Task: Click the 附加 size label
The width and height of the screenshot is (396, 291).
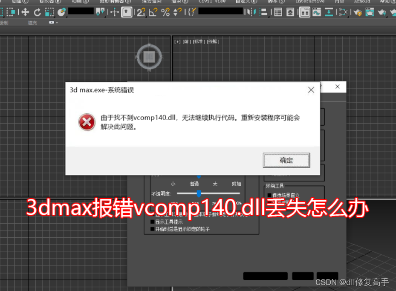Action: click(x=236, y=184)
